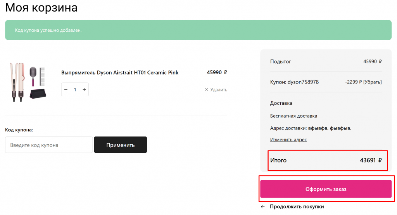Image resolution: width=397 pixels, height=215 pixels.
Task: Click the Адрес доставки text line
Action: [x=311, y=128]
